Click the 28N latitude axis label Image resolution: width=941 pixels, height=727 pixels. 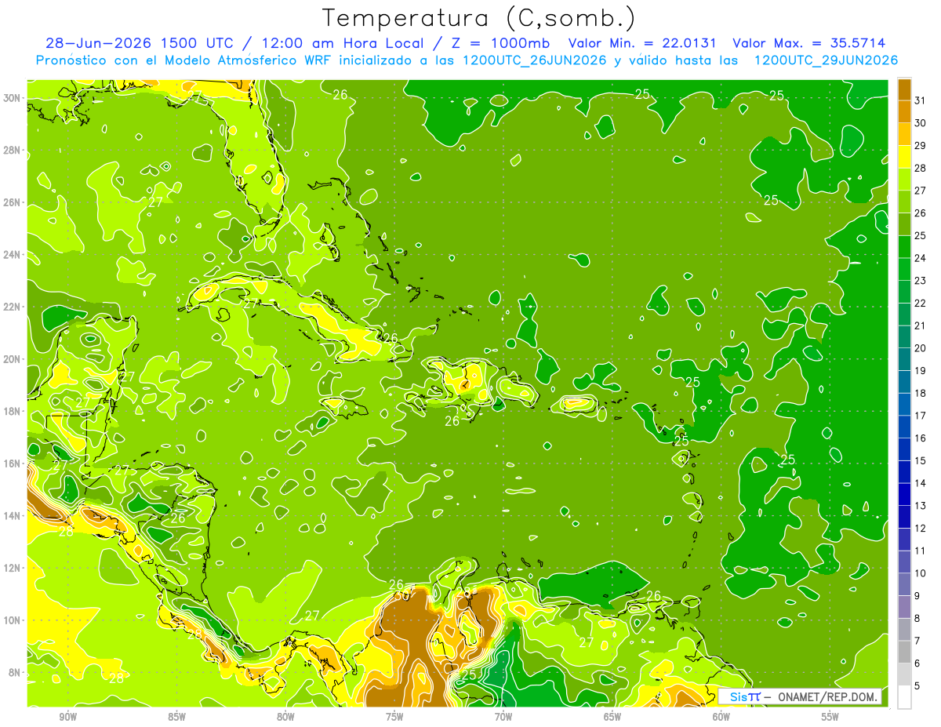[13, 150]
